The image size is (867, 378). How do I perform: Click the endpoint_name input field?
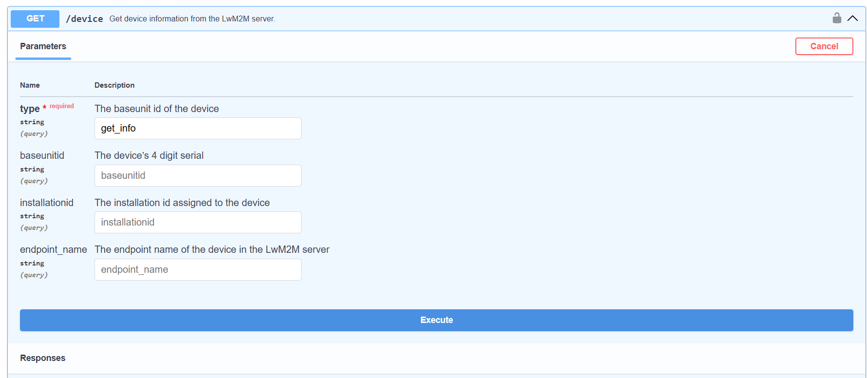(198, 269)
